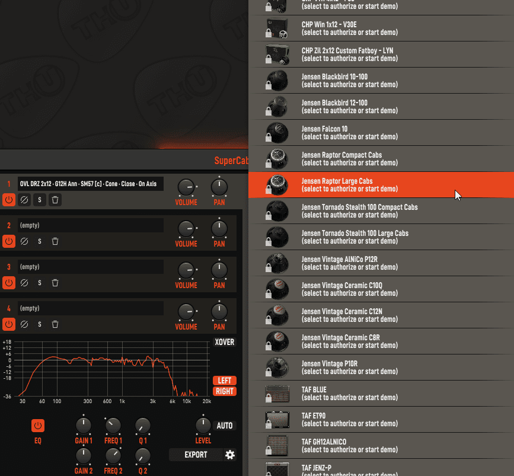
Task: Open the gear settings next to EXPORT
Action: [x=230, y=455]
